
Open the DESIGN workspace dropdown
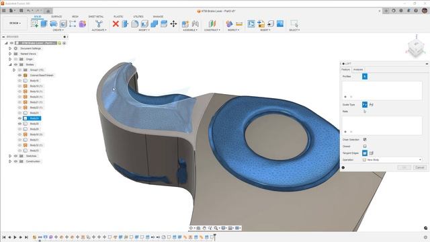pyautogui.click(x=15, y=24)
